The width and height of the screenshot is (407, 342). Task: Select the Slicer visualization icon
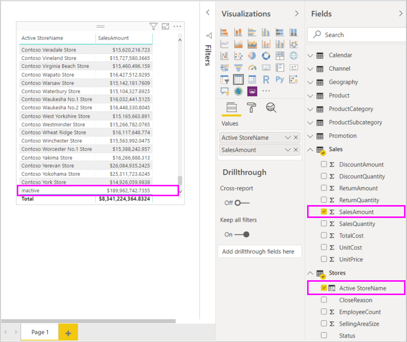[225, 80]
